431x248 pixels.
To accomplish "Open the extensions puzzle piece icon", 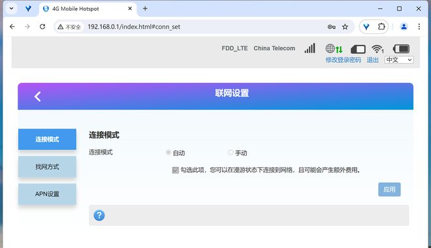I will coord(381,27).
